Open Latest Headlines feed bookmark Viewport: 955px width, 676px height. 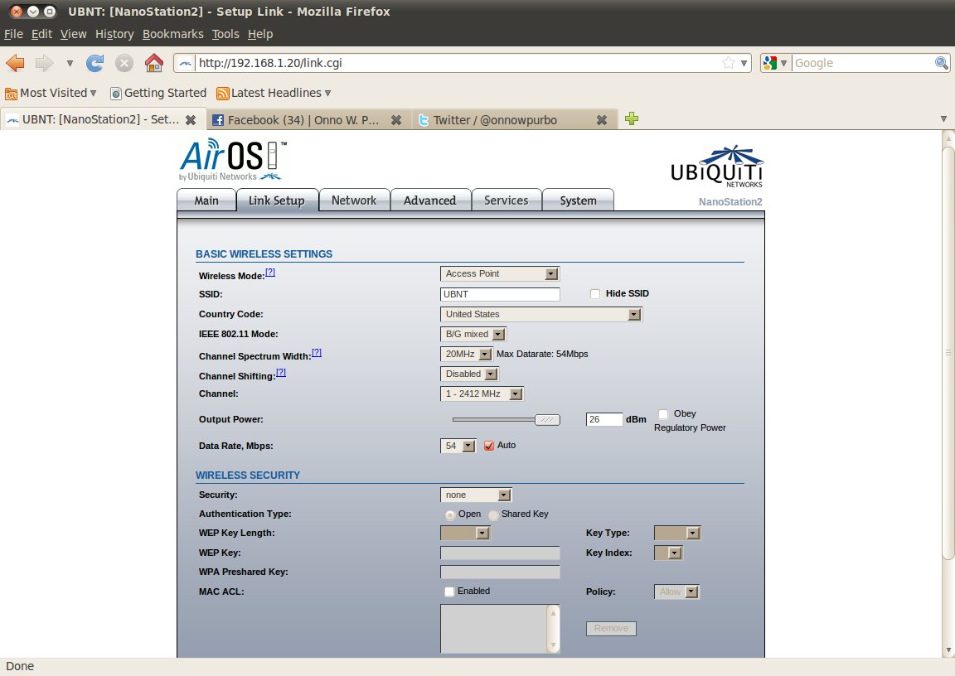coord(274,93)
